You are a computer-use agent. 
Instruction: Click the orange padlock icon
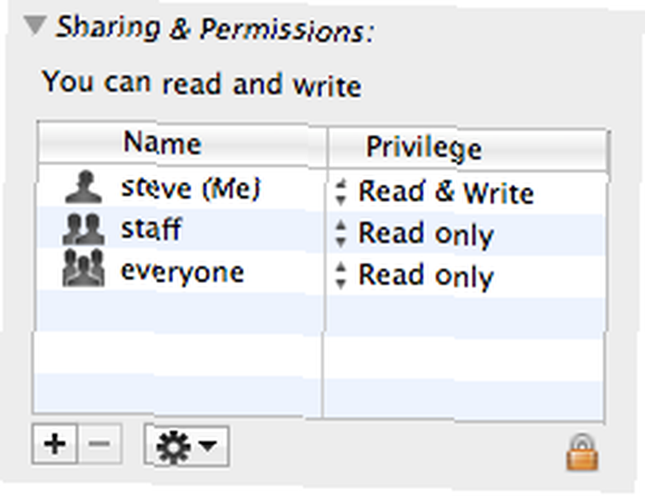tap(582, 452)
